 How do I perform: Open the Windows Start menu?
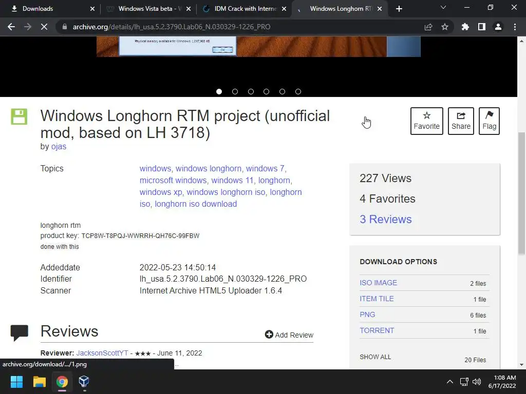[x=16, y=382]
